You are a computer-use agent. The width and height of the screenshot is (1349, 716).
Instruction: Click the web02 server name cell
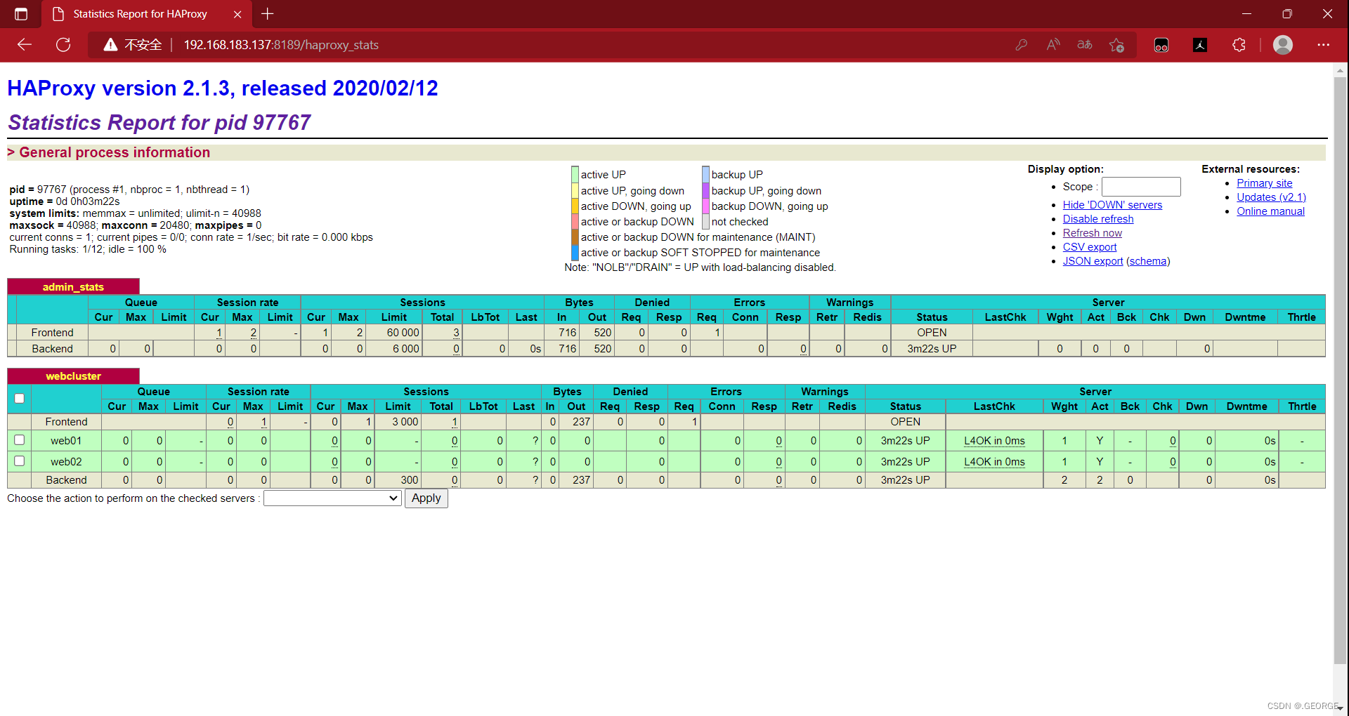pos(66,462)
